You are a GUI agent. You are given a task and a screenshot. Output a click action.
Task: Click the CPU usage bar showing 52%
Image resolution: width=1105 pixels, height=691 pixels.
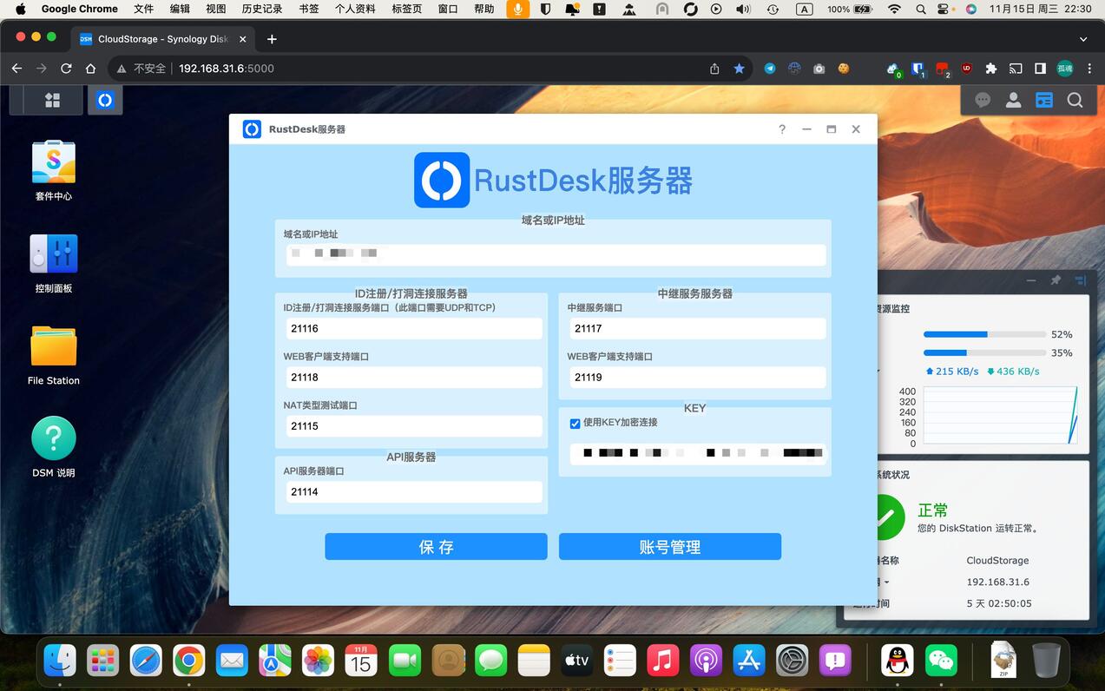984,334
